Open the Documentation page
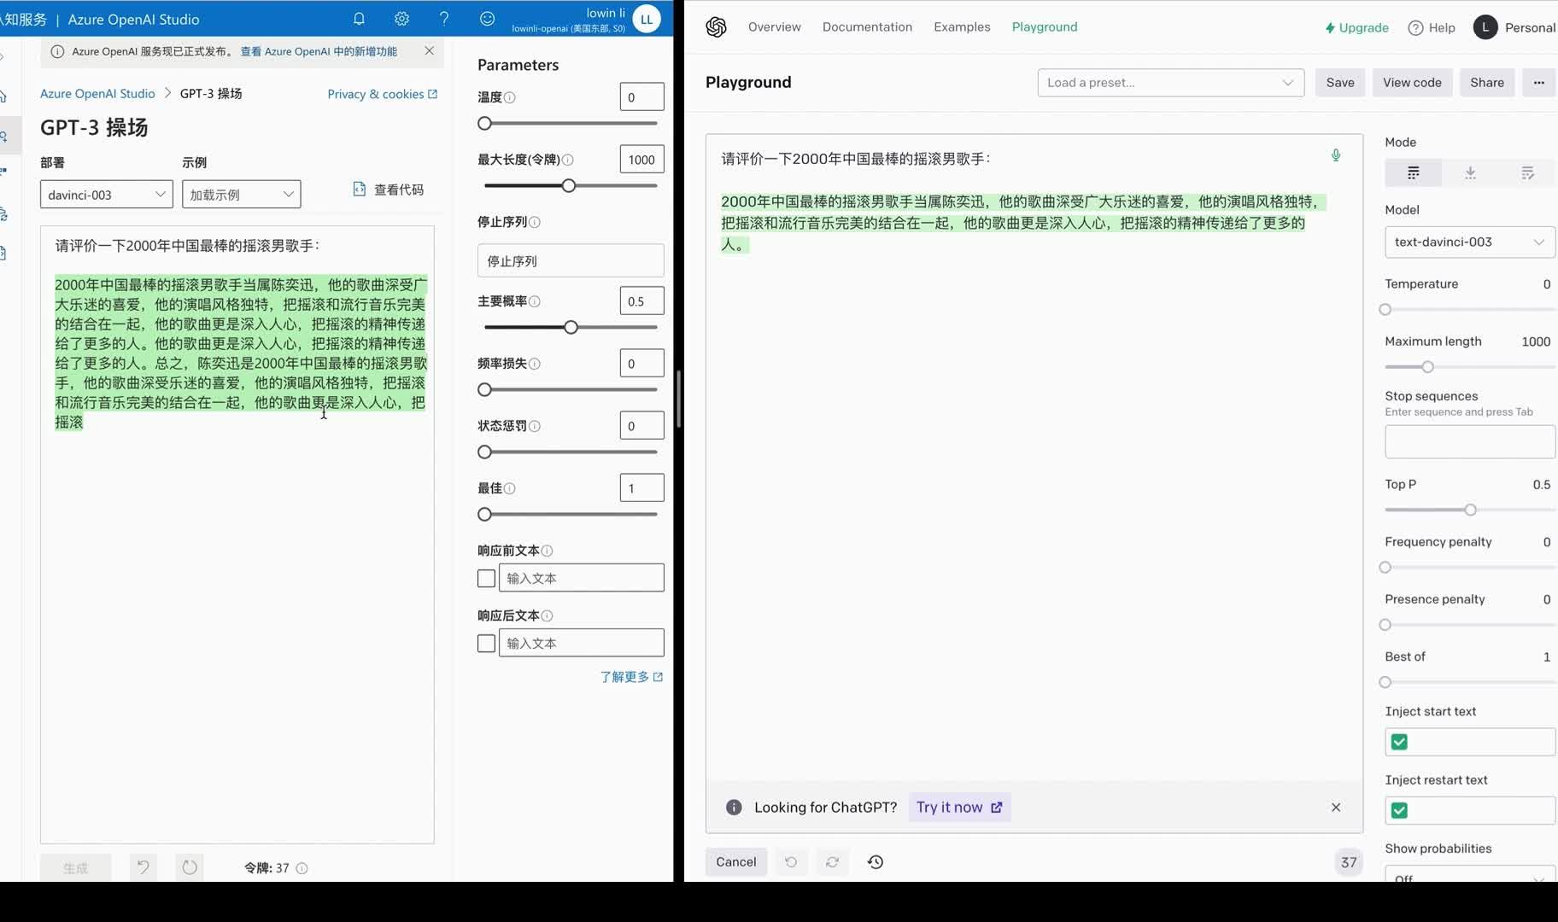This screenshot has width=1558, height=922. coord(867,26)
